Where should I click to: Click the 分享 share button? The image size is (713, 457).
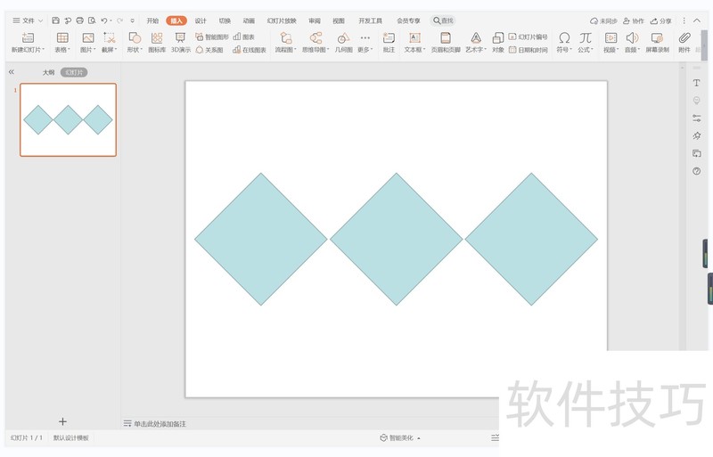tap(661, 20)
